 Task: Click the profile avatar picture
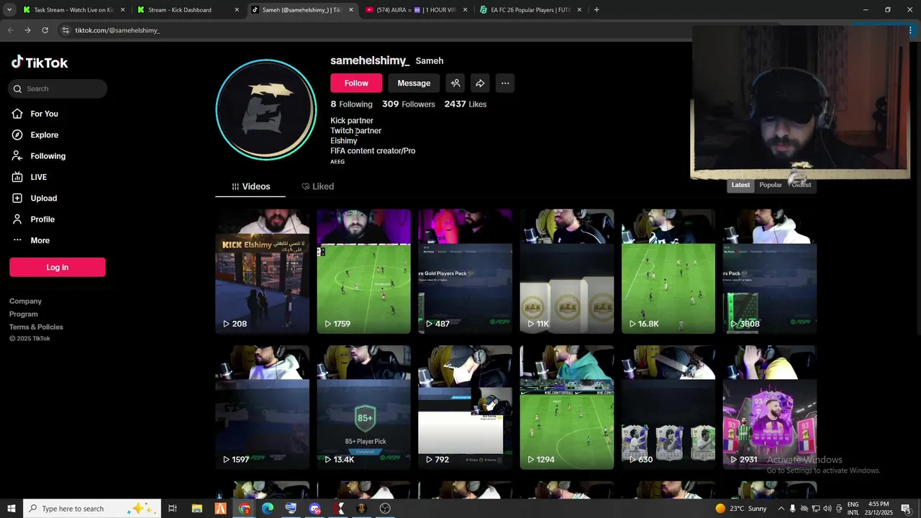[266, 109]
